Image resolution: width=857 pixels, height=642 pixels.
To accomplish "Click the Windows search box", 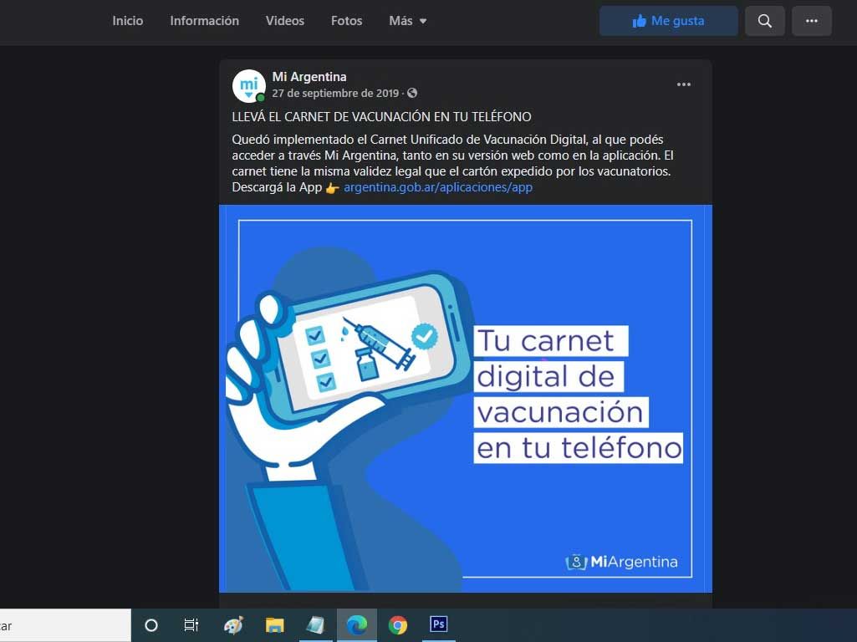I will click(65, 625).
